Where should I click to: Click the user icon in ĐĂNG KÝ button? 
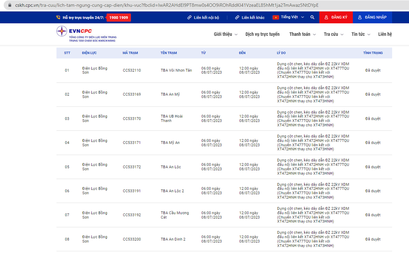(x=326, y=18)
